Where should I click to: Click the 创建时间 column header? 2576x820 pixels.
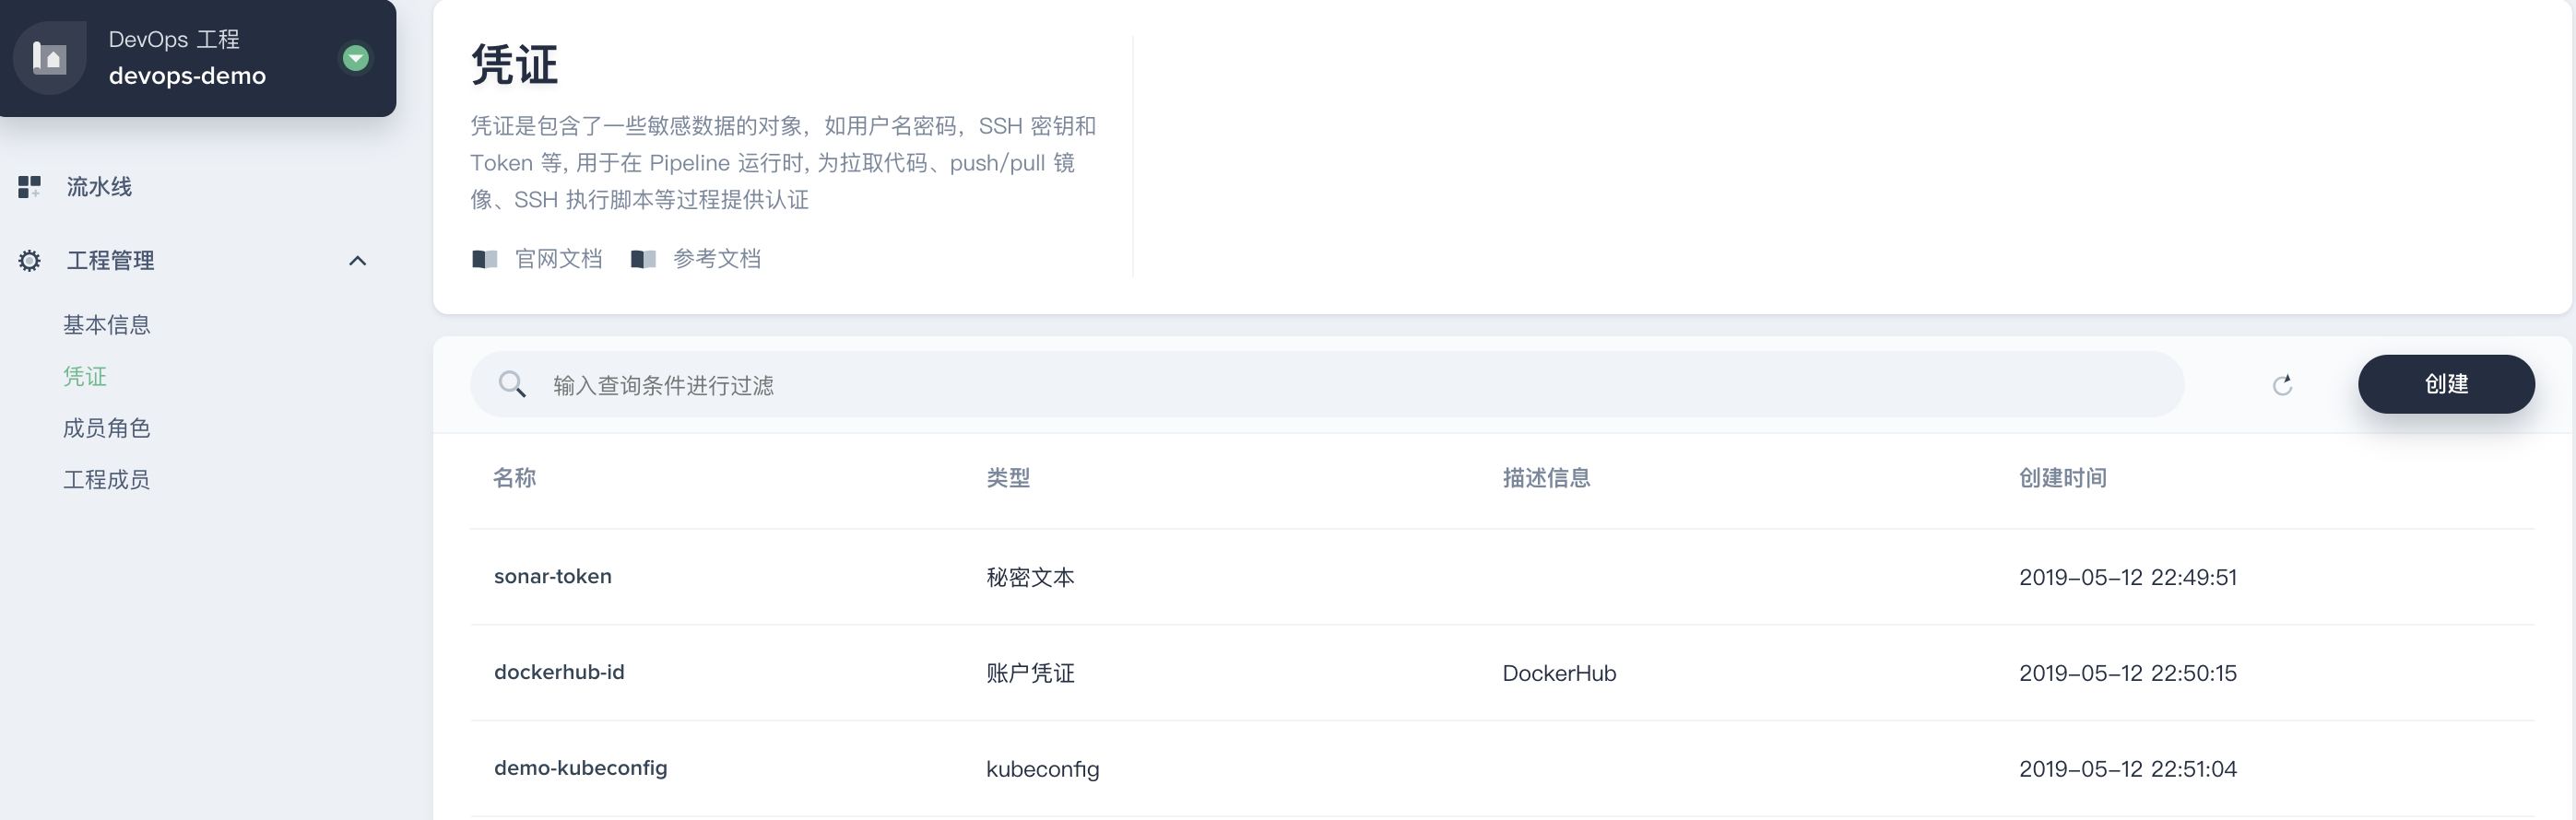point(2062,478)
